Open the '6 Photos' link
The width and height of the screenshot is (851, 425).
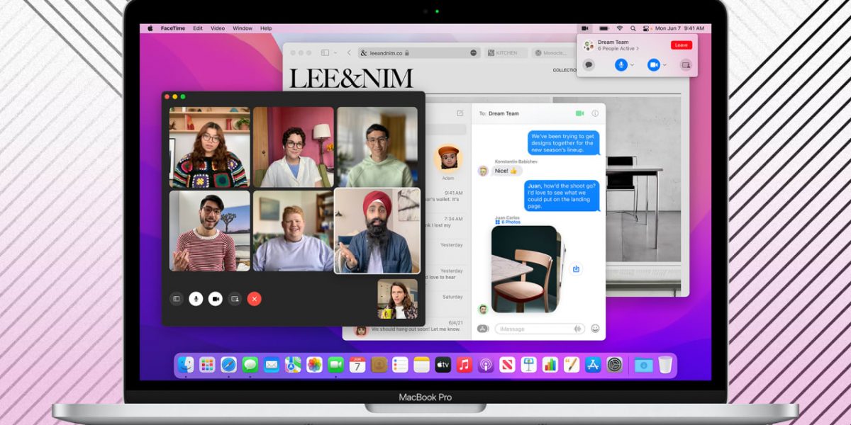pos(508,222)
